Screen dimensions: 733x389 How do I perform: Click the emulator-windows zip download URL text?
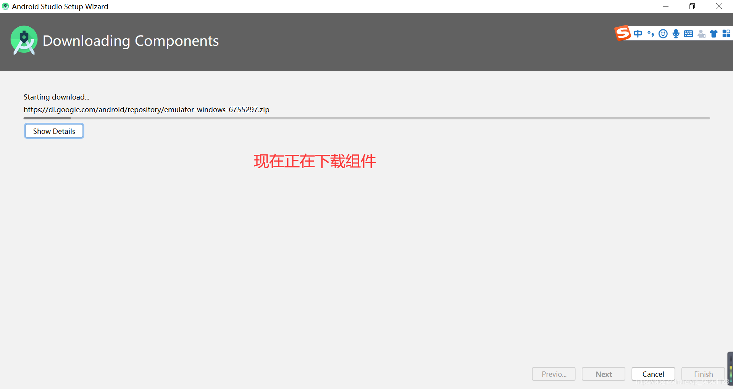pos(147,109)
